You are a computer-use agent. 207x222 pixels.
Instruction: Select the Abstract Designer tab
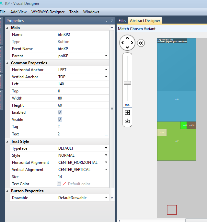point(145,21)
